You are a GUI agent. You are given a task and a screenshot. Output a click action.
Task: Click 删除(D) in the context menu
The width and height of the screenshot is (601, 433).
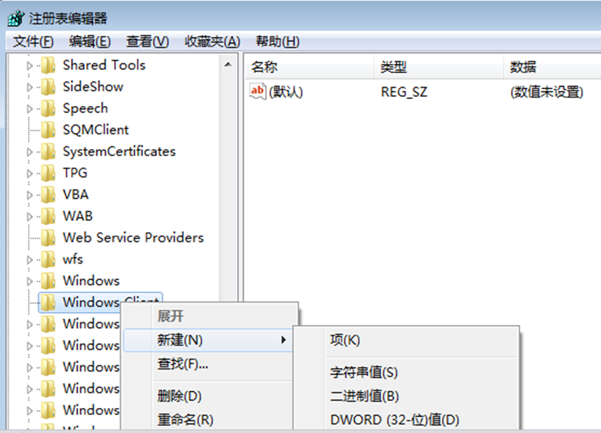click(179, 396)
